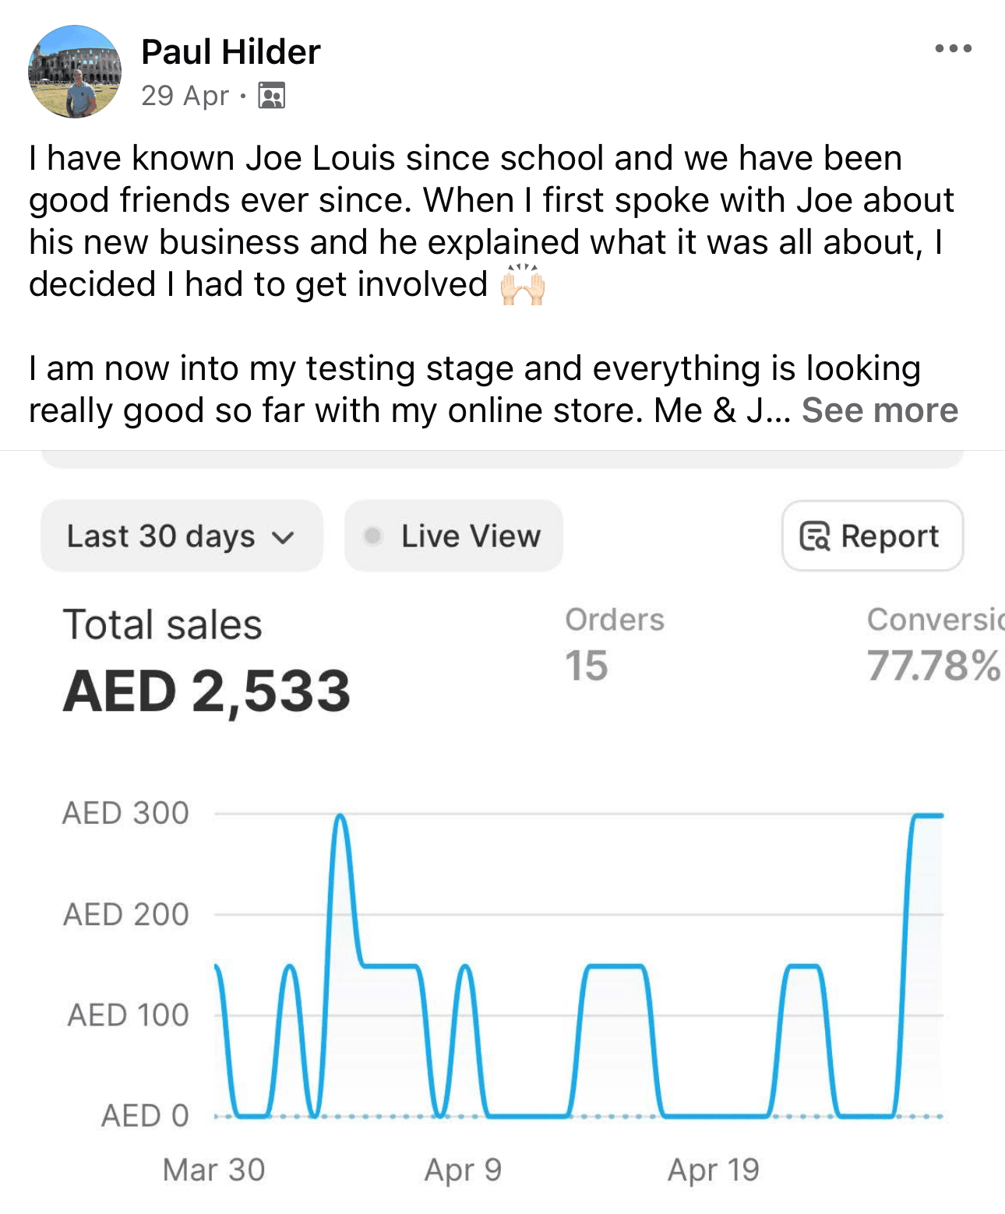Switch to the Conversion rate metric
The height and width of the screenshot is (1214, 1005).
coord(934,644)
